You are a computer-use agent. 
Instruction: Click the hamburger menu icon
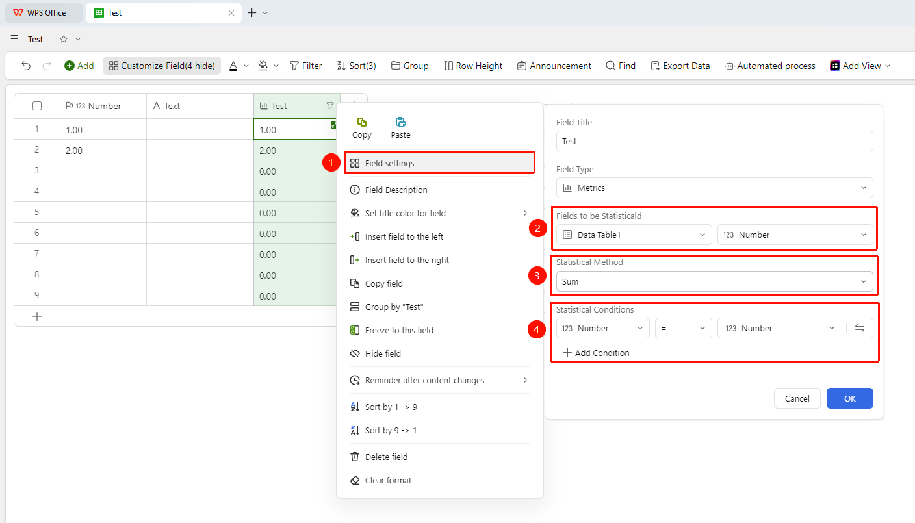[14, 39]
